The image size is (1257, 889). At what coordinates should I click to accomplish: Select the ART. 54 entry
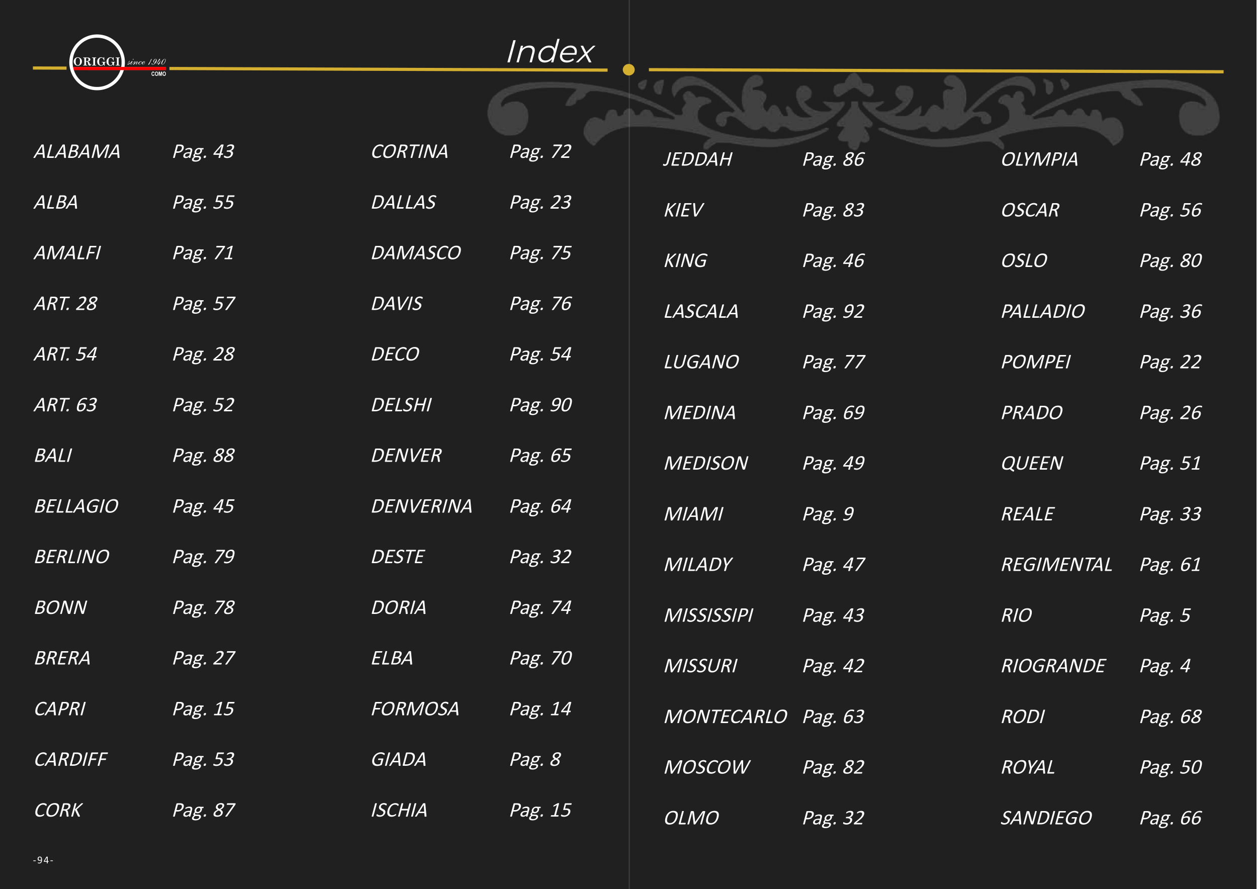(65, 354)
